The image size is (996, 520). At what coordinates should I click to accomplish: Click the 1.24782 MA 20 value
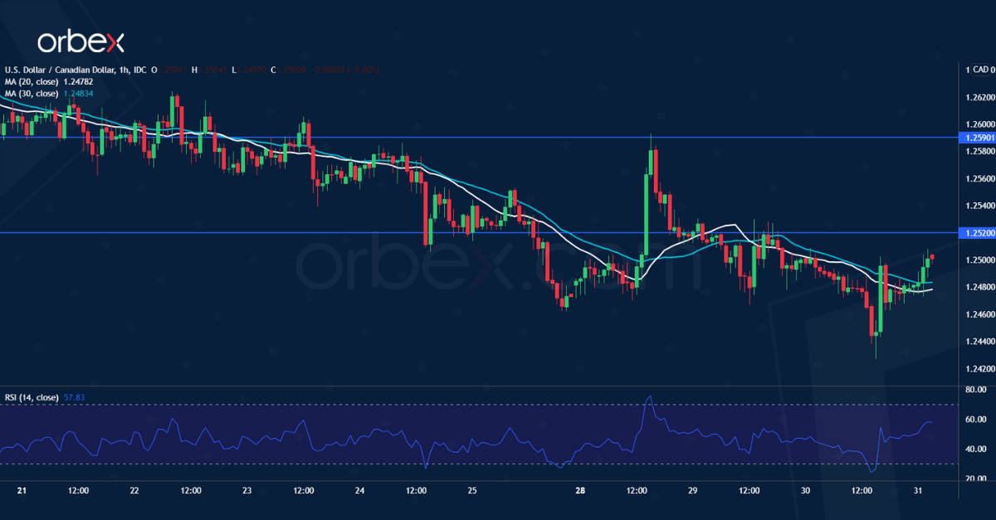[76, 81]
